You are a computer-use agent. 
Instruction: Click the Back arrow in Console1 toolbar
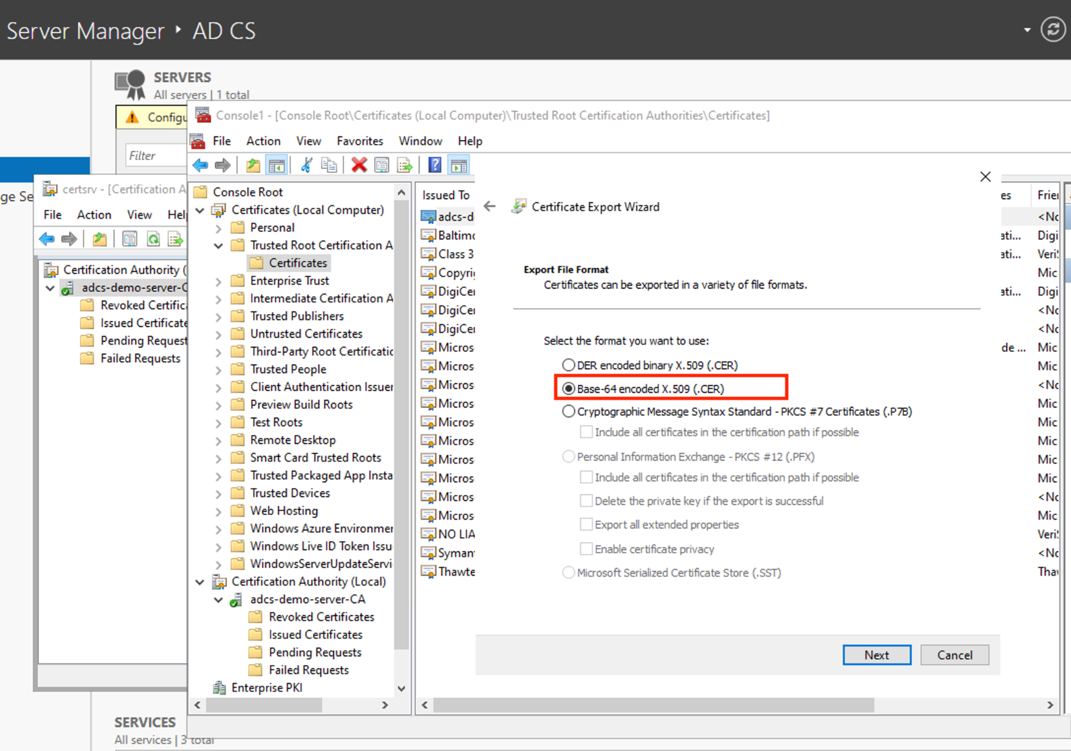[200, 165]
